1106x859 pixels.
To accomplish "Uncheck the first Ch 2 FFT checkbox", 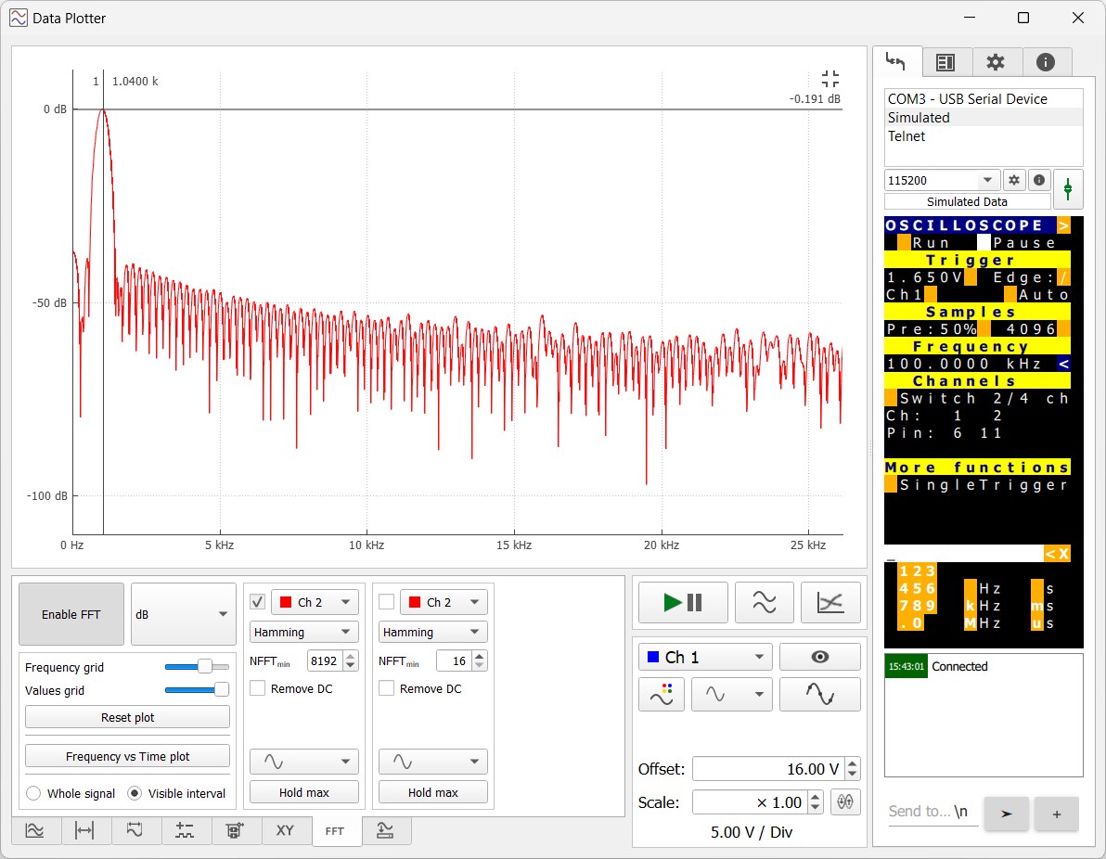I will (258, 602).
